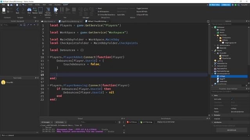Toggle the Archivable checkbox in Properties

pos(232,99)
